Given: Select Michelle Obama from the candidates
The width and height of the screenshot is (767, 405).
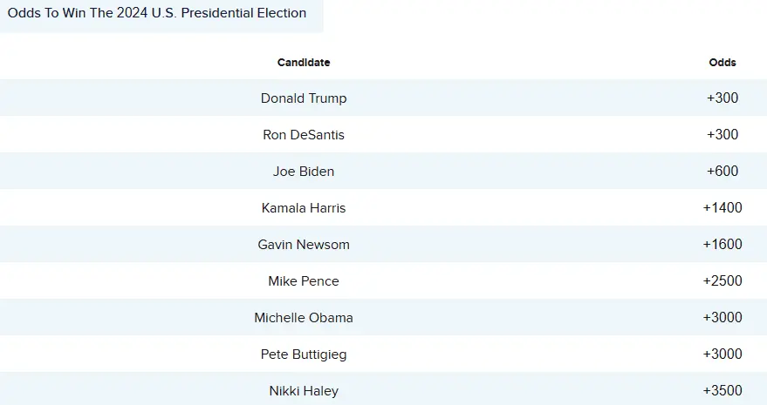Looking at the screenshot, I should coord(304,318).
